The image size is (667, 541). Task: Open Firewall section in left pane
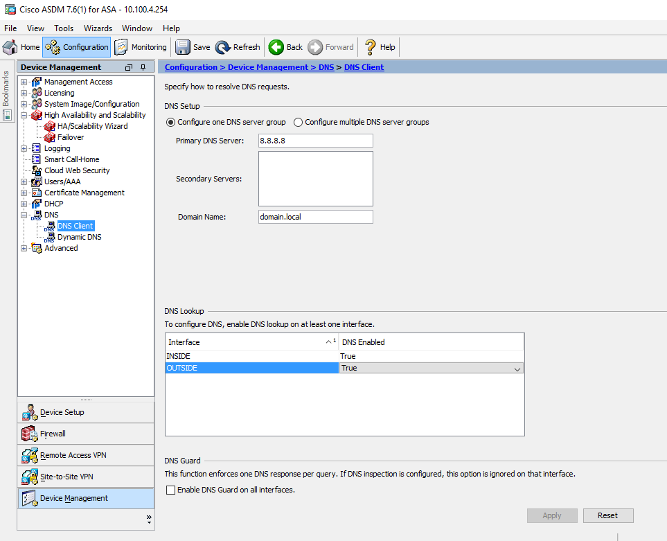[53, 434]
